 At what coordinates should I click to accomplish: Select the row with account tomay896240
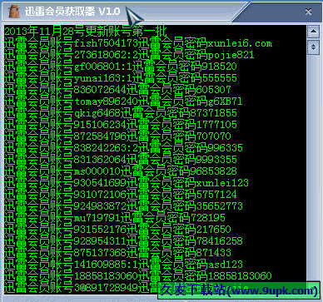point(123,101)
